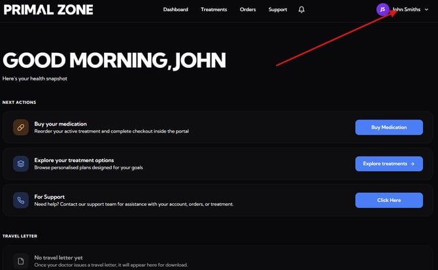
Task: Open Support in the top navigation
Action: click(277, 10)
